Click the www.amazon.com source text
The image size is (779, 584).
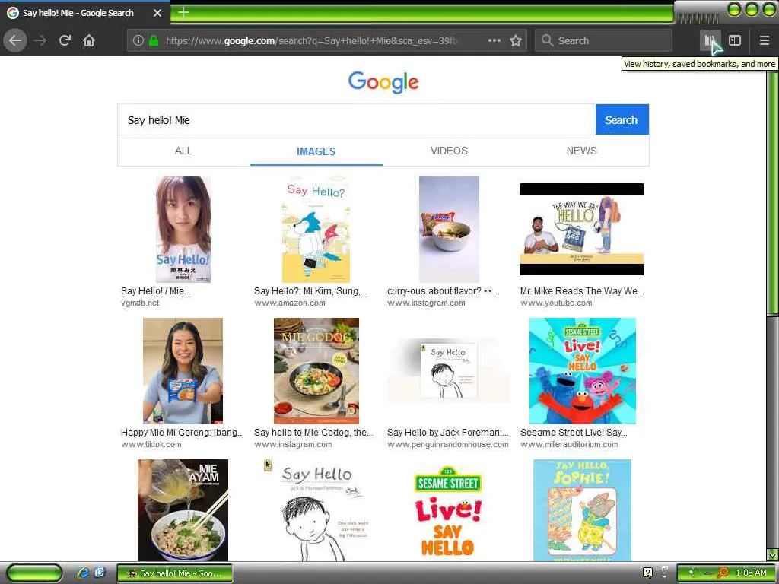click(290, 303)
